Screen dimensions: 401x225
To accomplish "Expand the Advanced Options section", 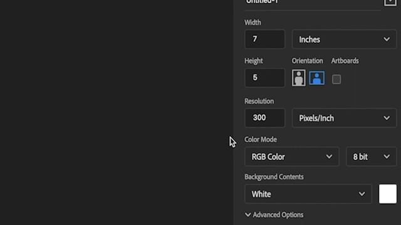I will 274,215.
